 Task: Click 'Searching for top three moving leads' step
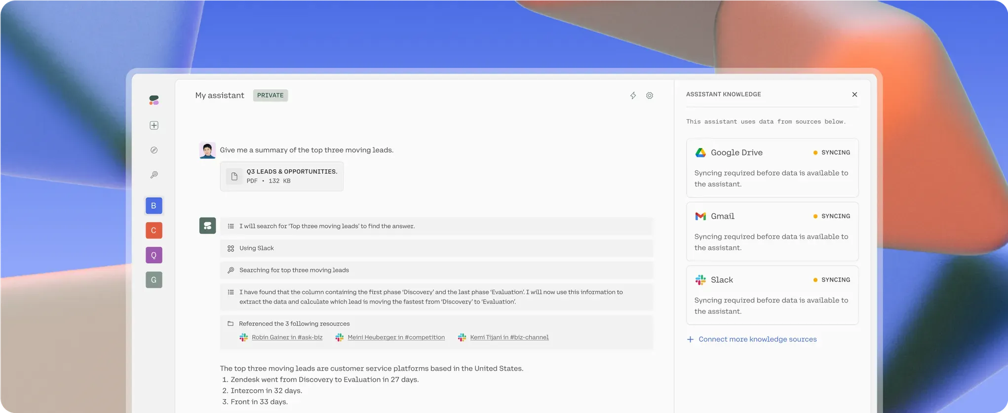tap(436, 270)
